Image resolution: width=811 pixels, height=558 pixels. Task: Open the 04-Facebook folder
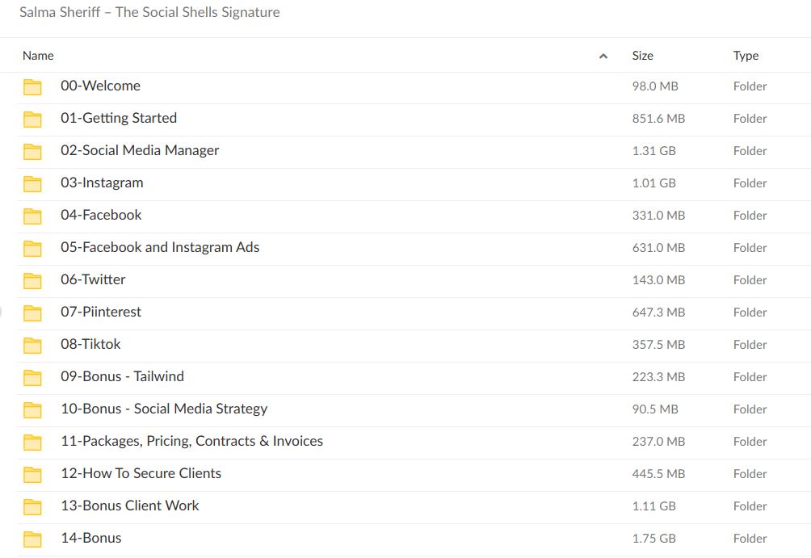point(101,216)
